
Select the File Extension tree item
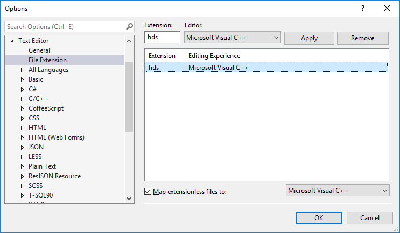click(x=47, y=60)
